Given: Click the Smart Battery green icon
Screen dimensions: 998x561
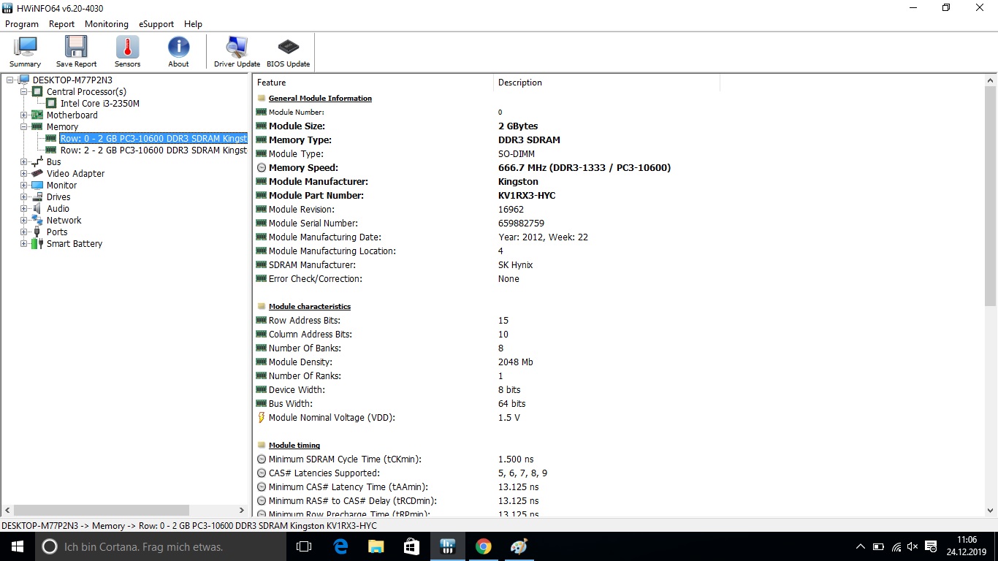Looking at the screenshot, I should pos(37,243).
